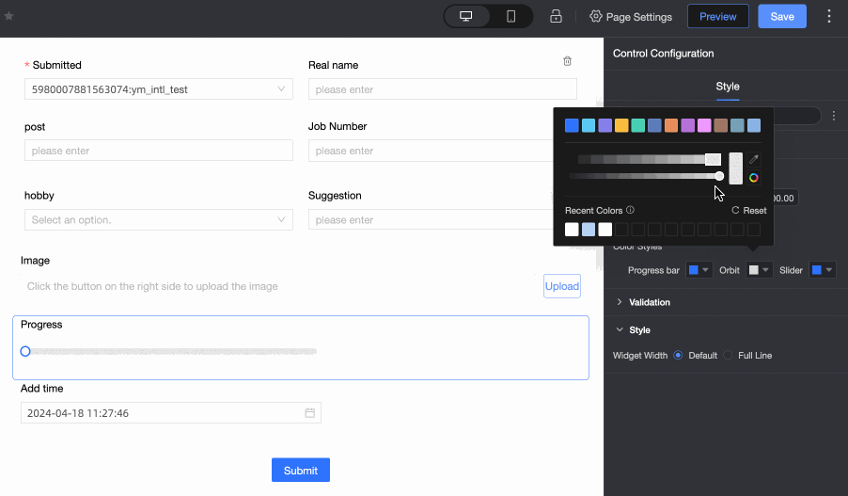Open Slider color dropdown
The height and width of the screenshot is (496, 848).
pyautogui.click(x=822, y=270)
